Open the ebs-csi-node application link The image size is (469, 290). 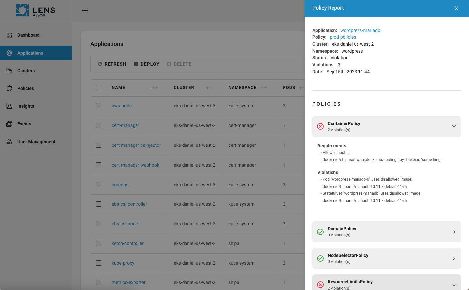point(125,224)
